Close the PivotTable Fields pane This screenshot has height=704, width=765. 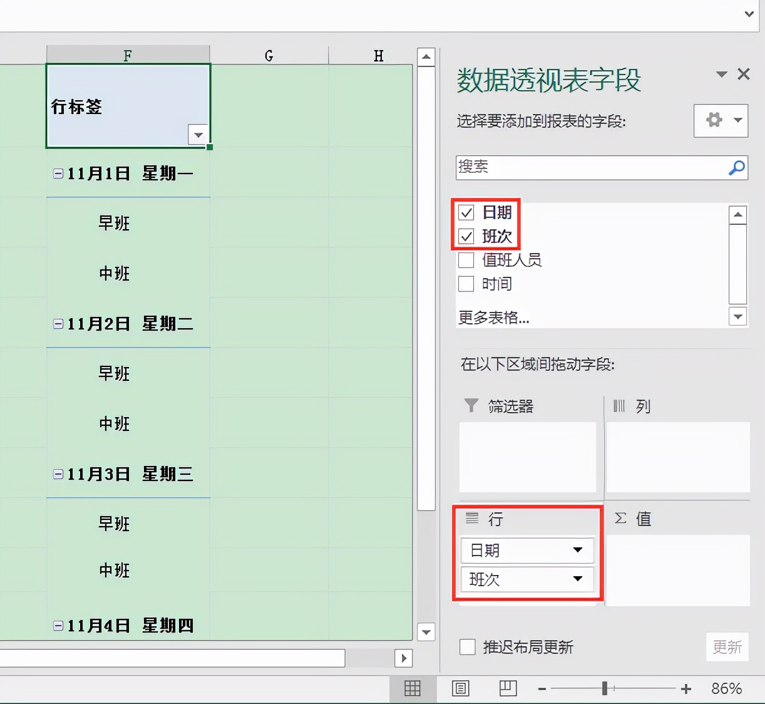[744, 74]
